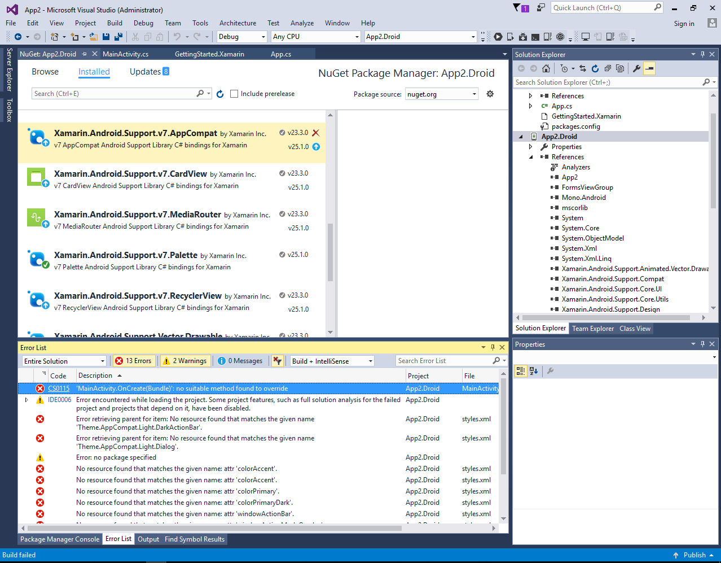Click the Navigate Backward arrow icon
The height and width of the screenshot is (563, 721).
tap(18, 37)
